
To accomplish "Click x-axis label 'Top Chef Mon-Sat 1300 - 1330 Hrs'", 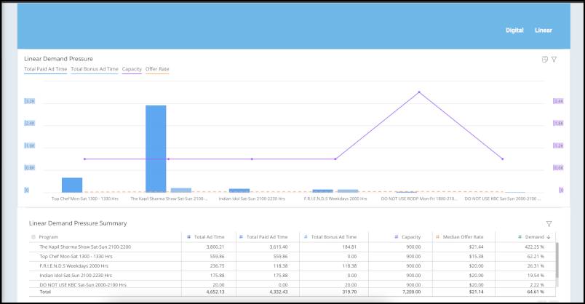I will (85, 199).
